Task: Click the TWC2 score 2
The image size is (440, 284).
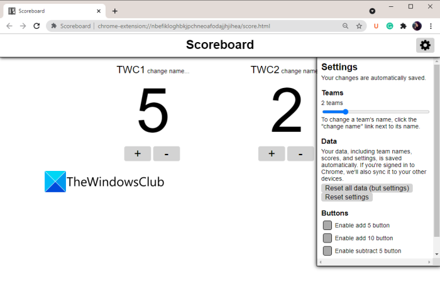Action: click(x=287, y=111)
